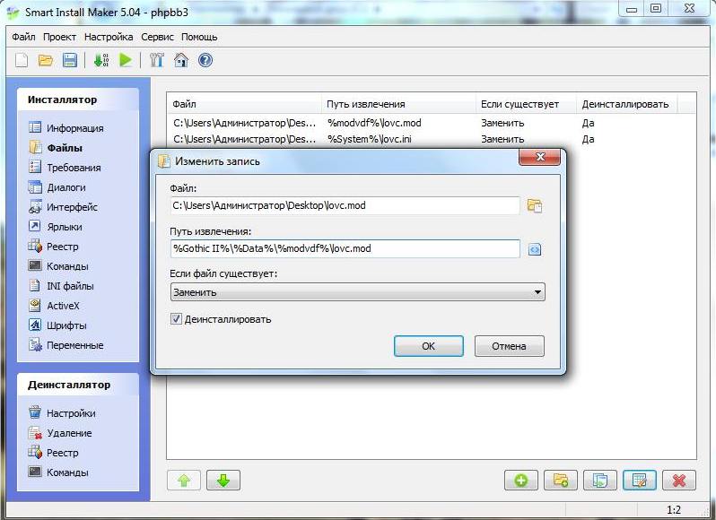Screen dimensions: 716x520
Task: Click the Open project folder icon
Action: pyautogui.click(x=45, y=60)
